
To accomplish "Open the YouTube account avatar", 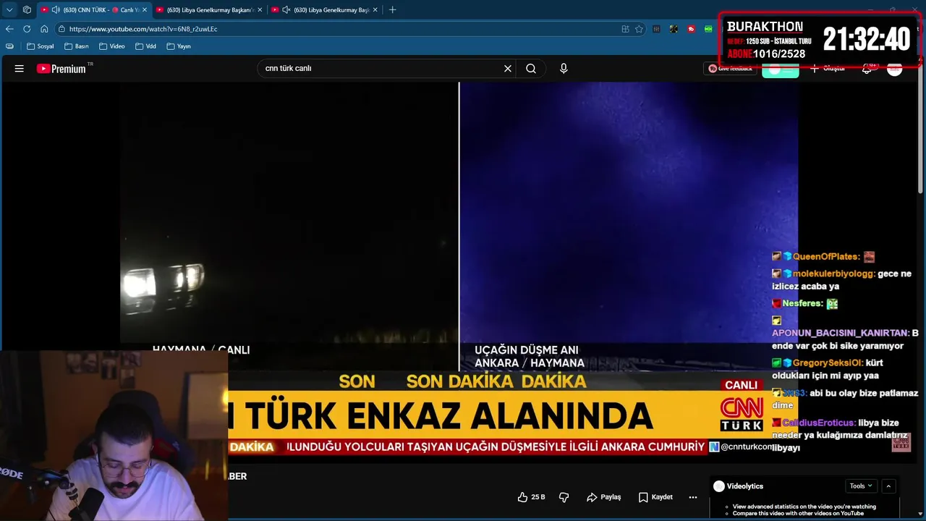I will pos(895,69).
